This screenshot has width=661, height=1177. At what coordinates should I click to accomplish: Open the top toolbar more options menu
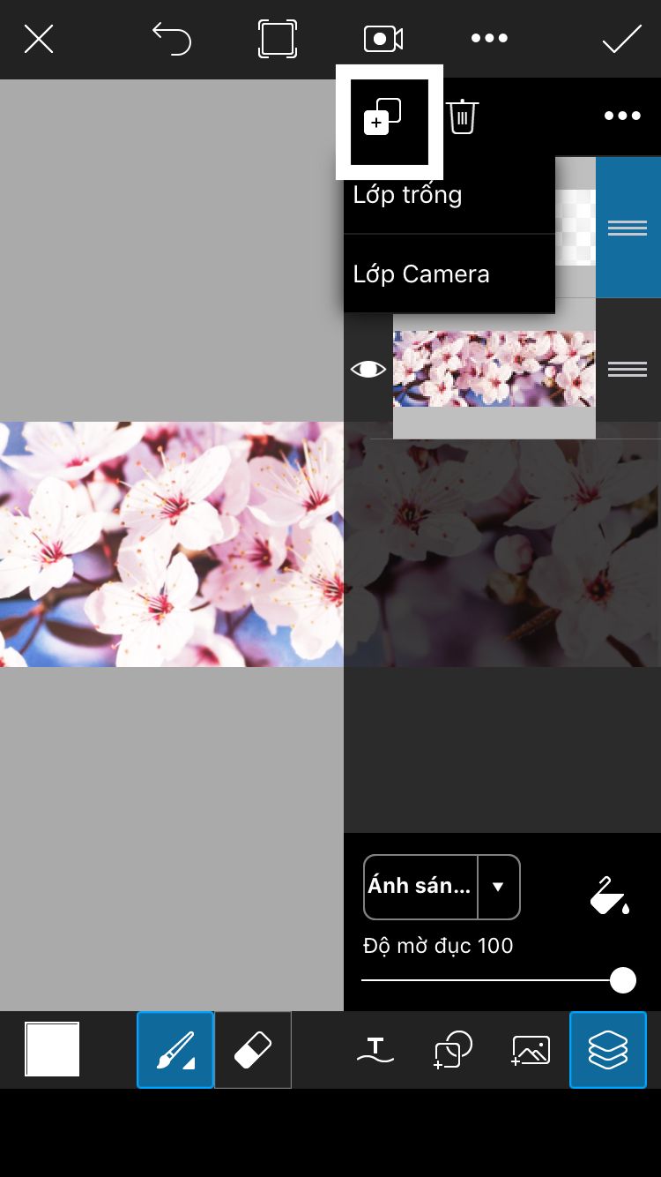(489, 39)
